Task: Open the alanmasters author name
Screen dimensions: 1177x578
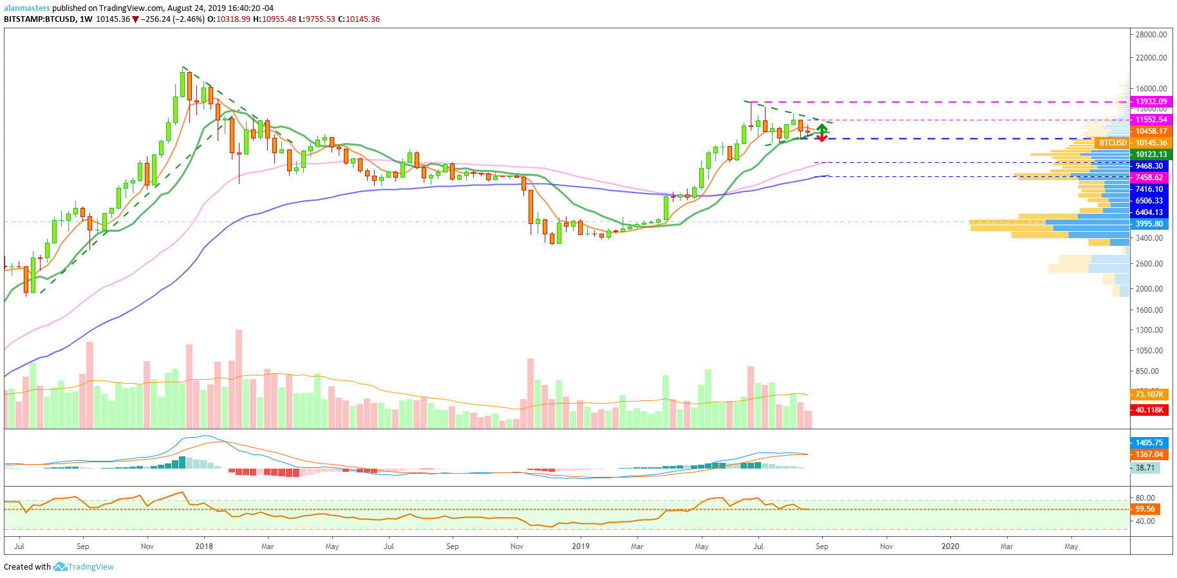Action: pos(27,8)
